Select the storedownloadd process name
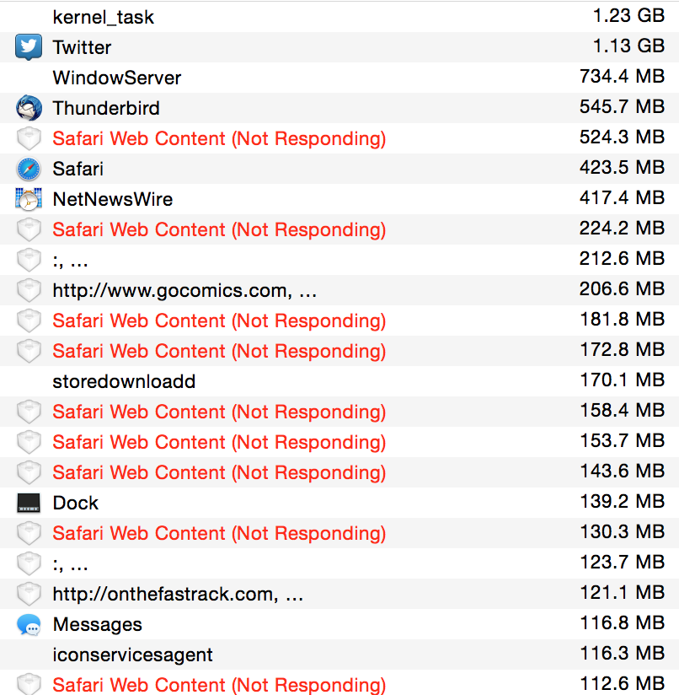The height and width of the screenshot is (695, 679). tap(124, 381)
